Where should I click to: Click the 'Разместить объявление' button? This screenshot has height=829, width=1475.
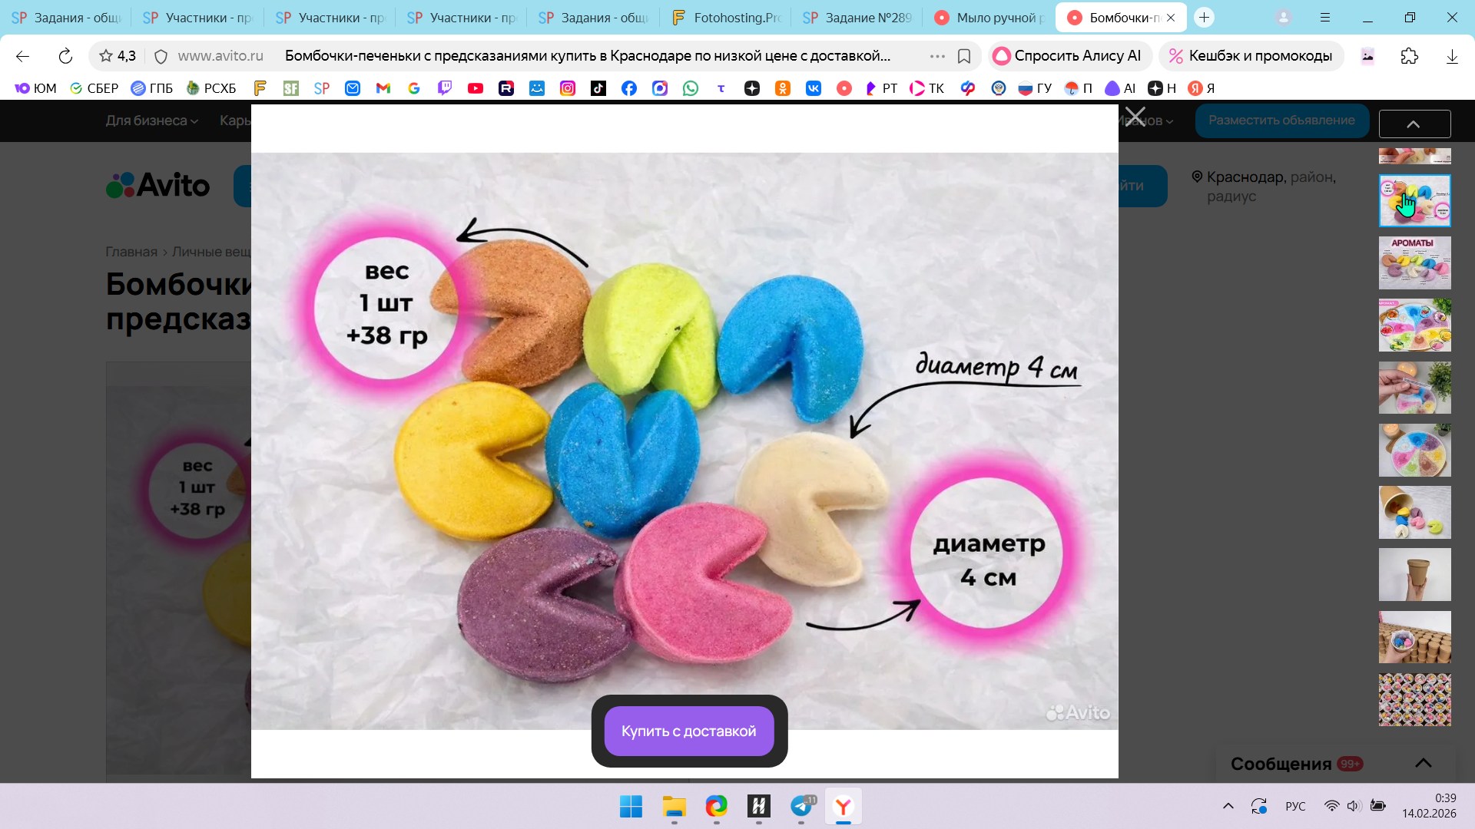pos(1281,121)
